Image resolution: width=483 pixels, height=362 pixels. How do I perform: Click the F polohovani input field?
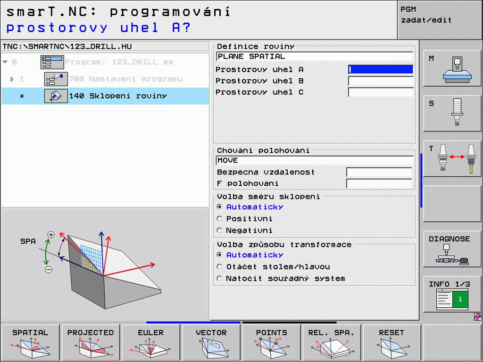pyautogui.click(x=379, y=183)
